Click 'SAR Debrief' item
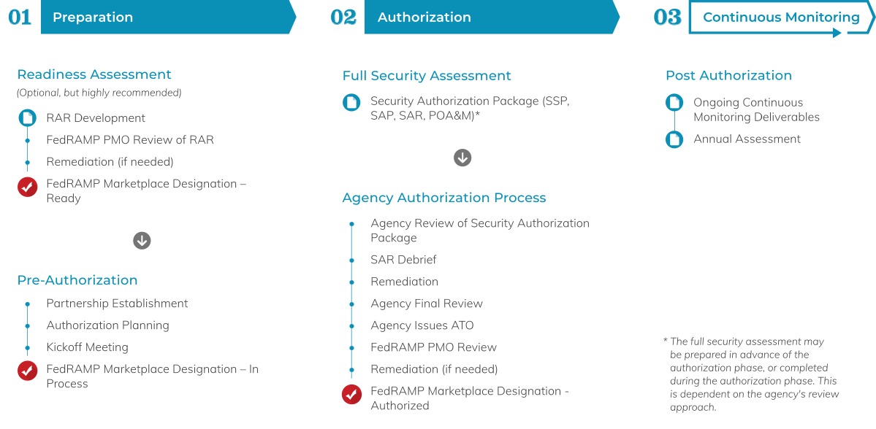 [403, 260]
